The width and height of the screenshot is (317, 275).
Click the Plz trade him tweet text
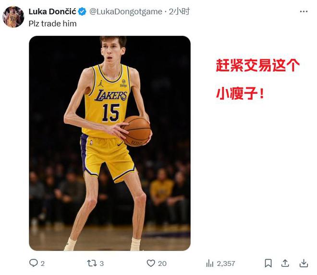pyautogui.click(x=52, y=23)
